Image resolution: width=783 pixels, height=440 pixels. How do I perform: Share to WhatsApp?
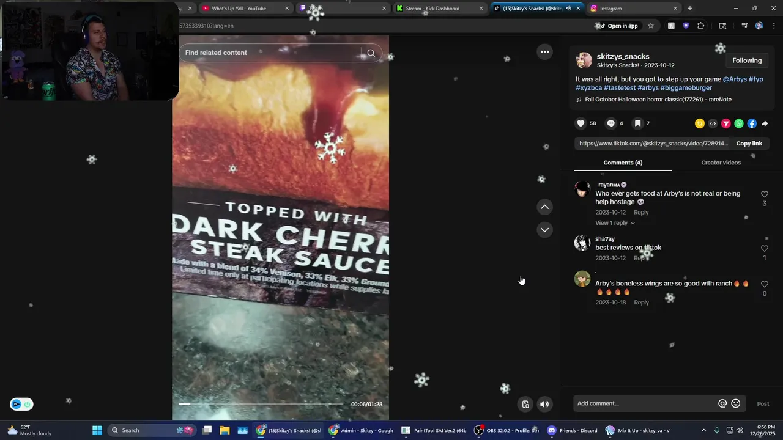739,123
